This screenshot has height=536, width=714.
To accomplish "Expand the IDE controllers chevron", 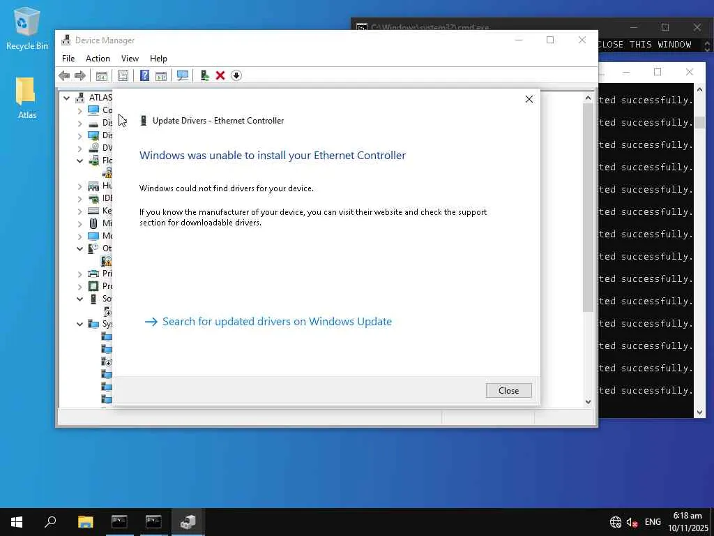I will [79, 199].
